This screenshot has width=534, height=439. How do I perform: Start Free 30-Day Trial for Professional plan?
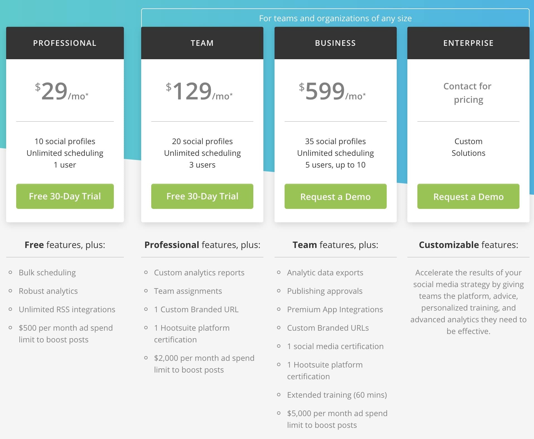pos(65,196)
